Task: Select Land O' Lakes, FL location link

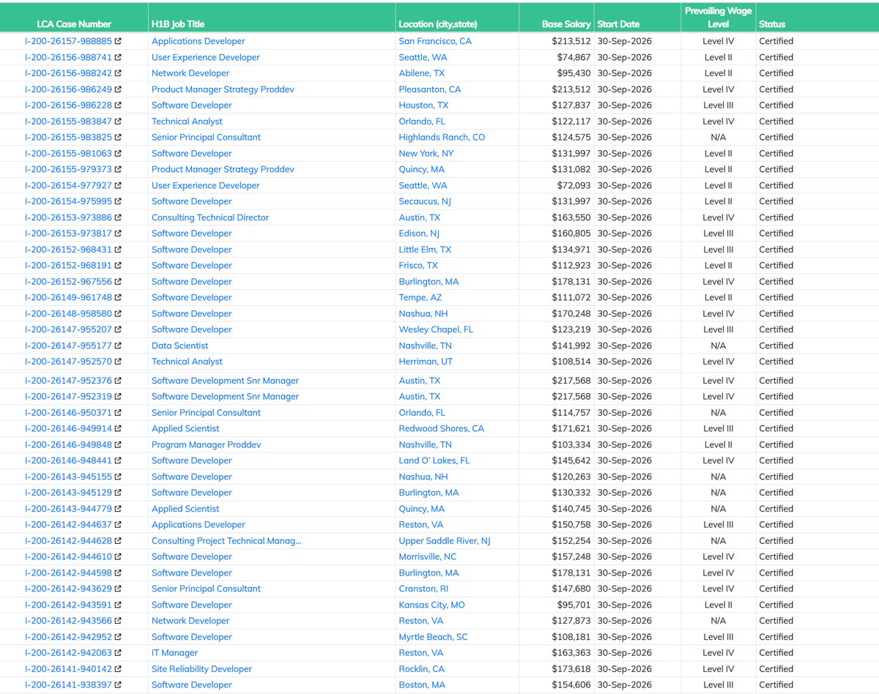Action: [x=434, y=460]
